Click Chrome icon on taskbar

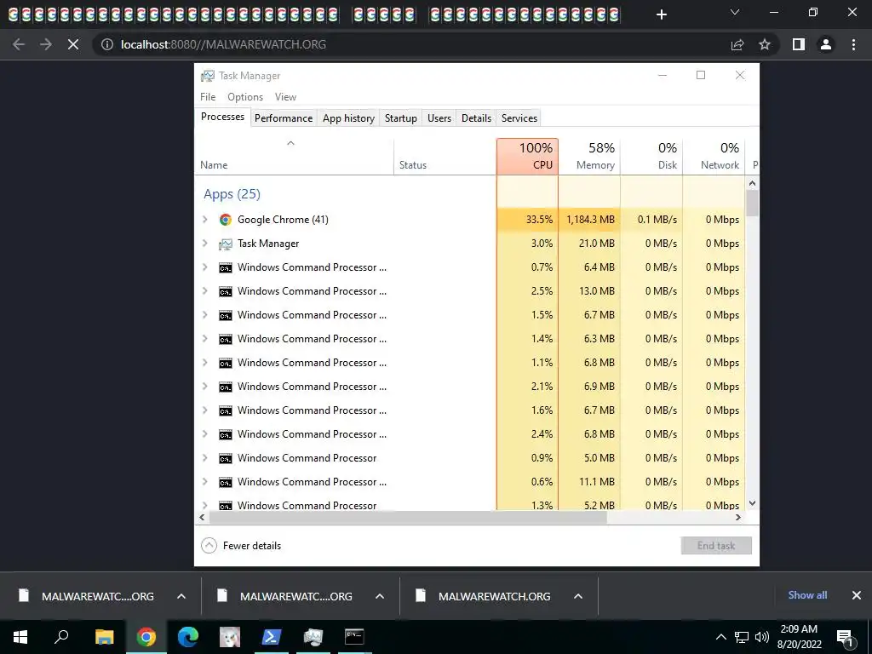tap(146, 637)
